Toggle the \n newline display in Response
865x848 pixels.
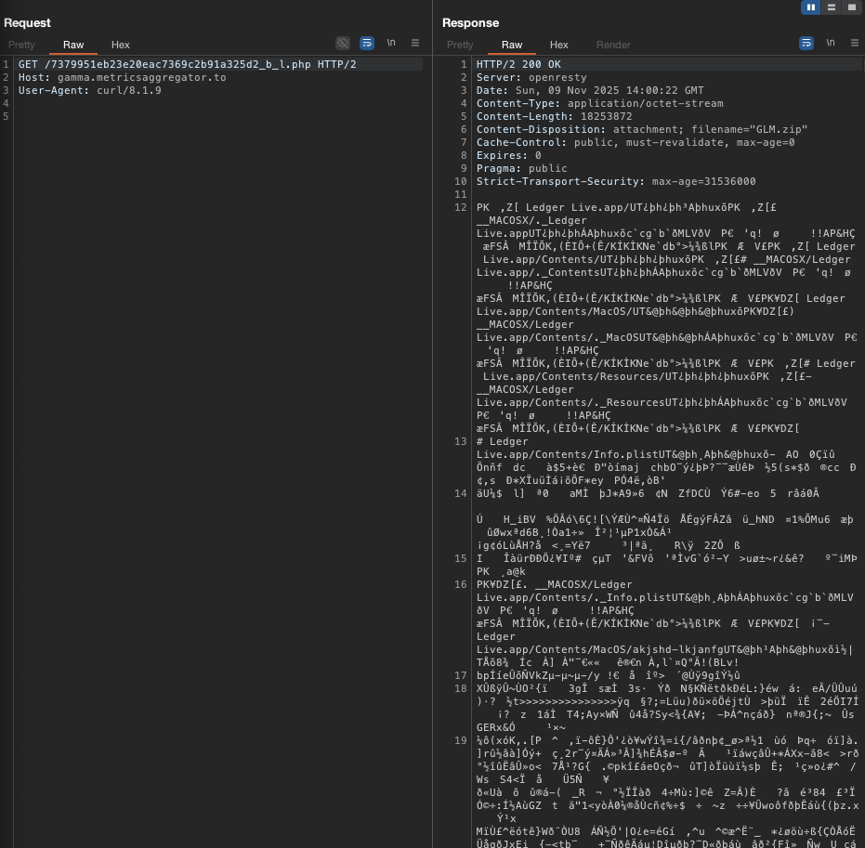click(x=831, y=43)
